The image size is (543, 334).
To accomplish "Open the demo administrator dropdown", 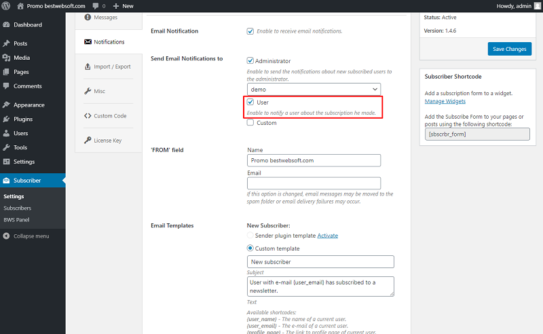I will [314, 89].
